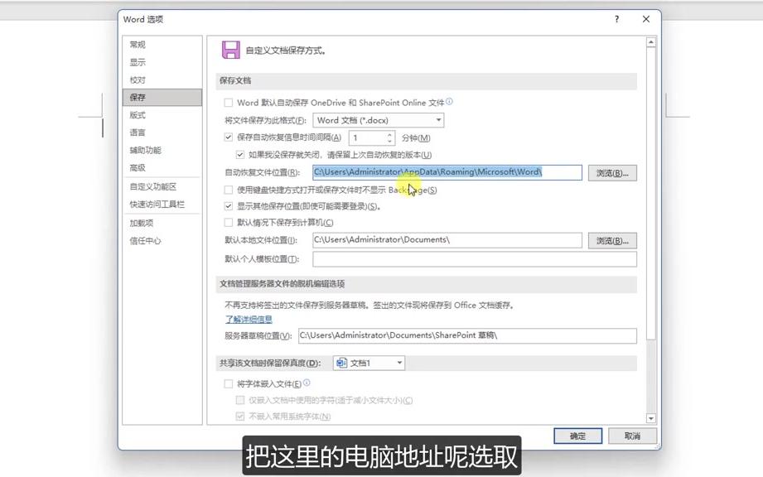The width and height of the screenshot is (763, 477).
Task: Click 浏览 button for 默认本地文件位置
Action: [x=612, y=241]
